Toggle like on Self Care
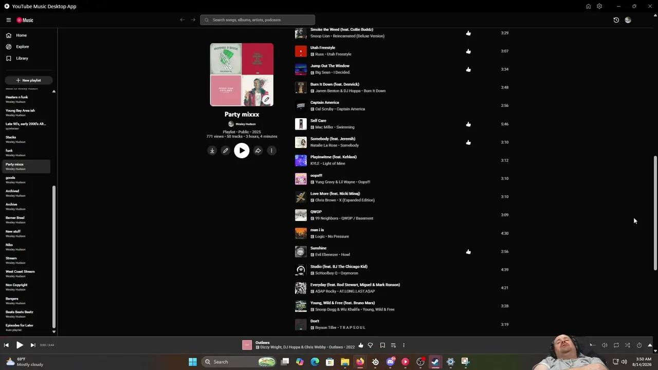Image resolution: width=658 pixels, height=370 pixels. pyautogui.click(x=468, y=124)
